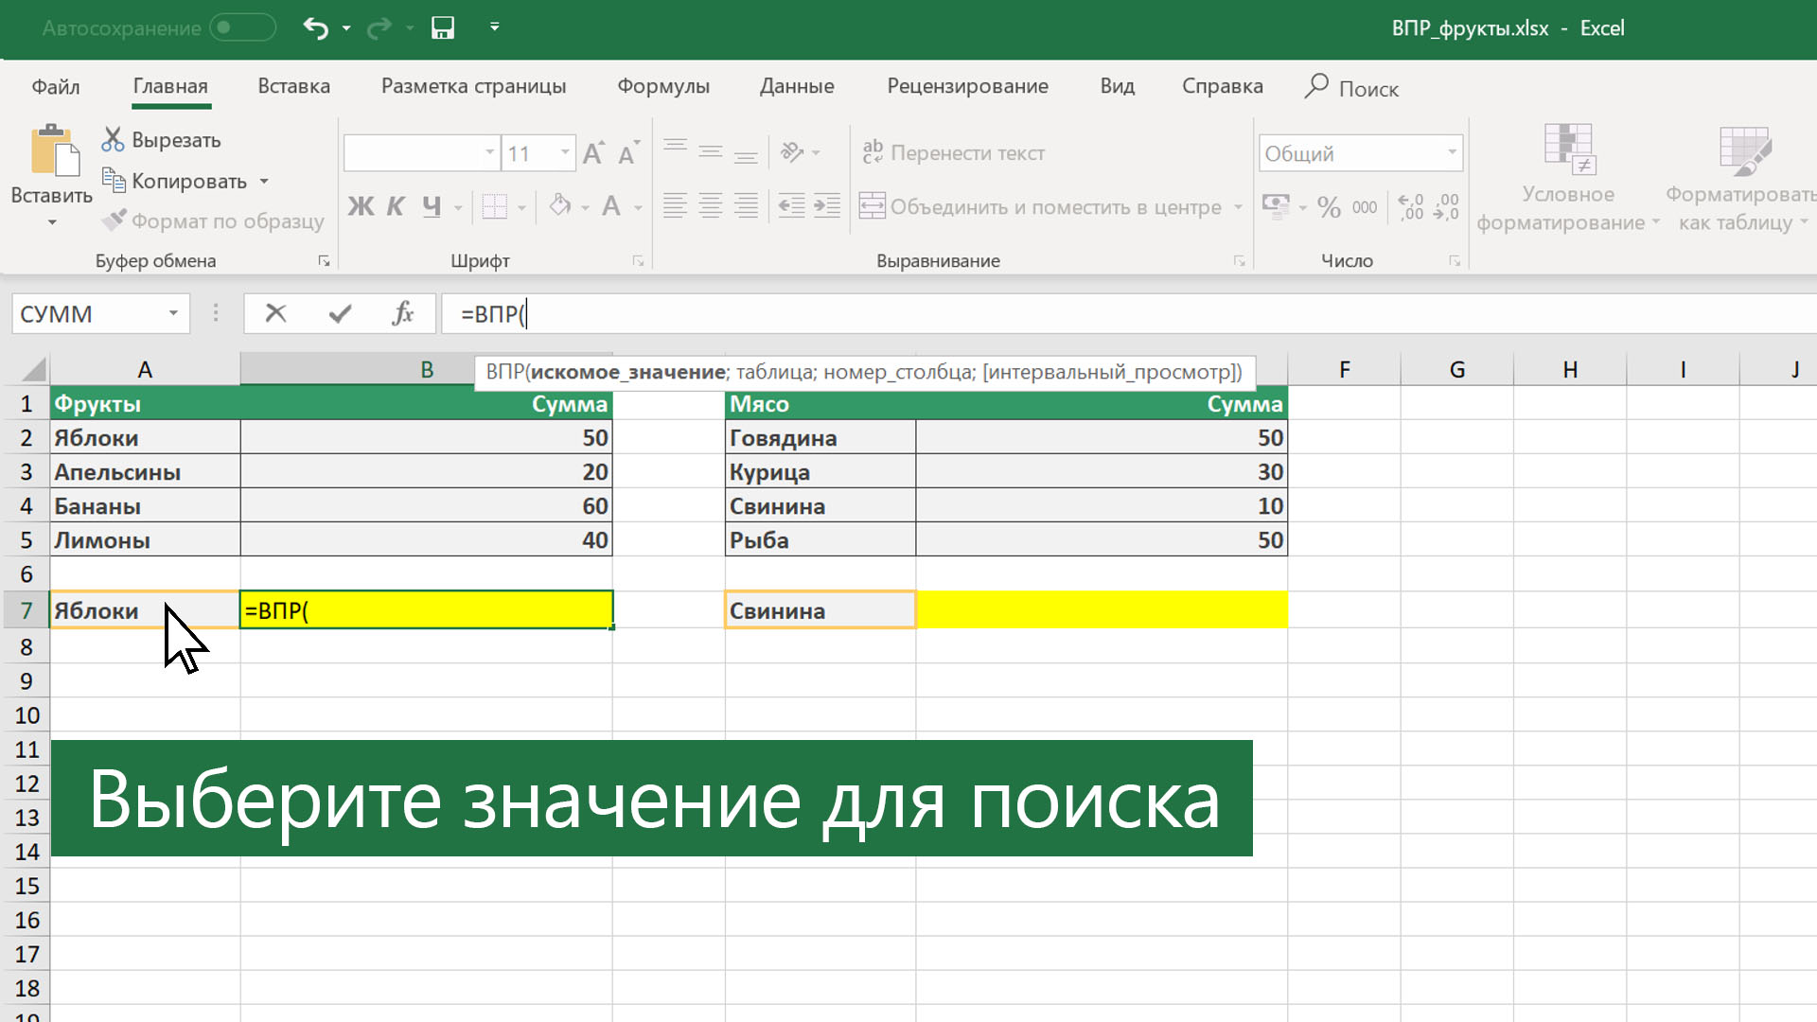Open the Шрифт dialog launcher
This screenshot has width=1817, height=1022.
pyautogui.click(x=638, y=261)
